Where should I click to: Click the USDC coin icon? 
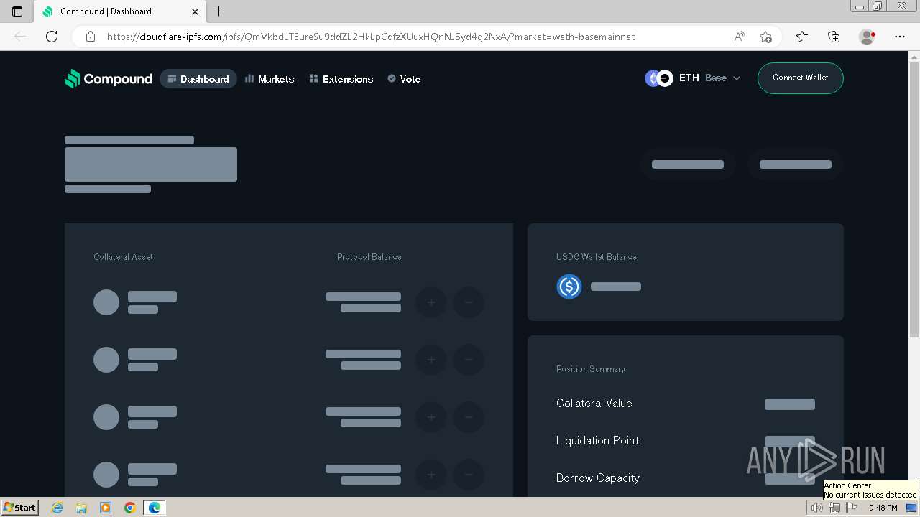click(x=569, y=287)
